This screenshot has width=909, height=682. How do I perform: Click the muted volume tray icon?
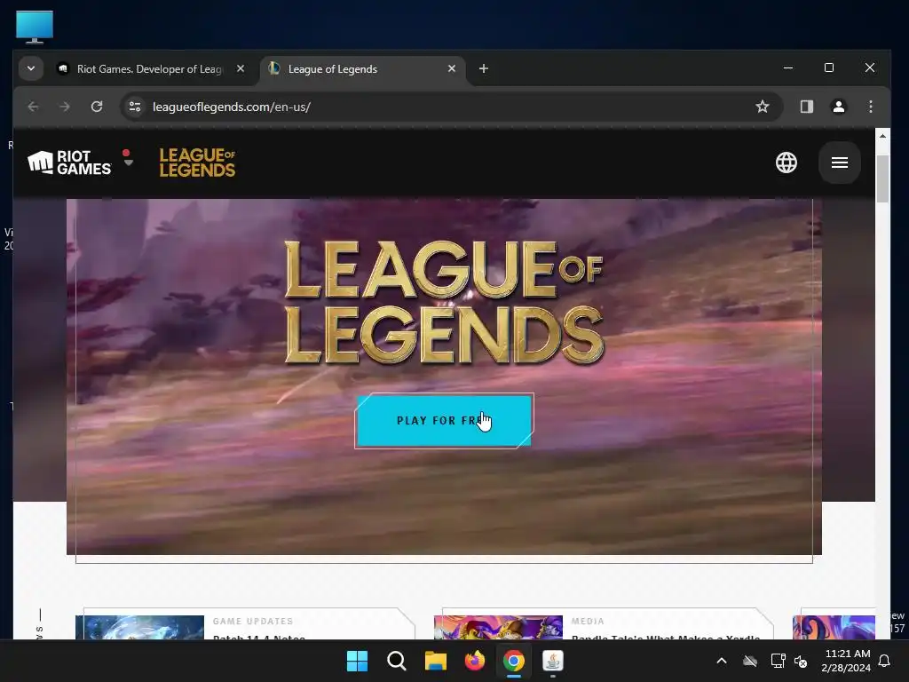pyautogui.click(x=802, y=661)
